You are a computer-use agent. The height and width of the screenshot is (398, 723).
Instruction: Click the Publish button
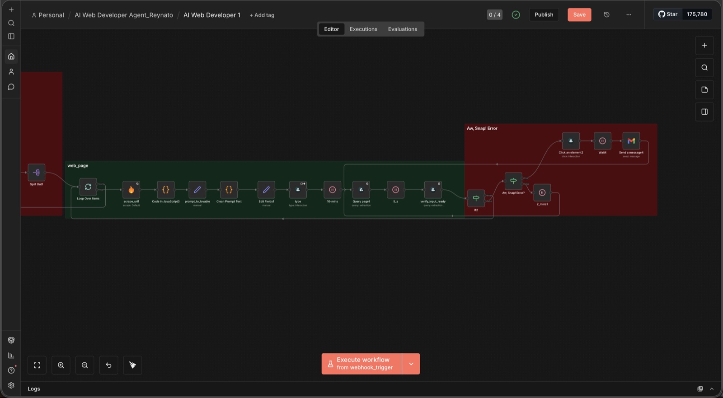[x=544, y=14]
